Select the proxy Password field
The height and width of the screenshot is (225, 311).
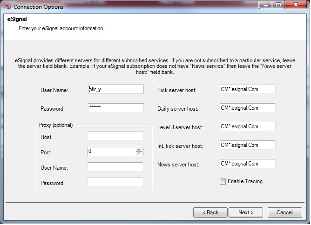coord(115,182)
